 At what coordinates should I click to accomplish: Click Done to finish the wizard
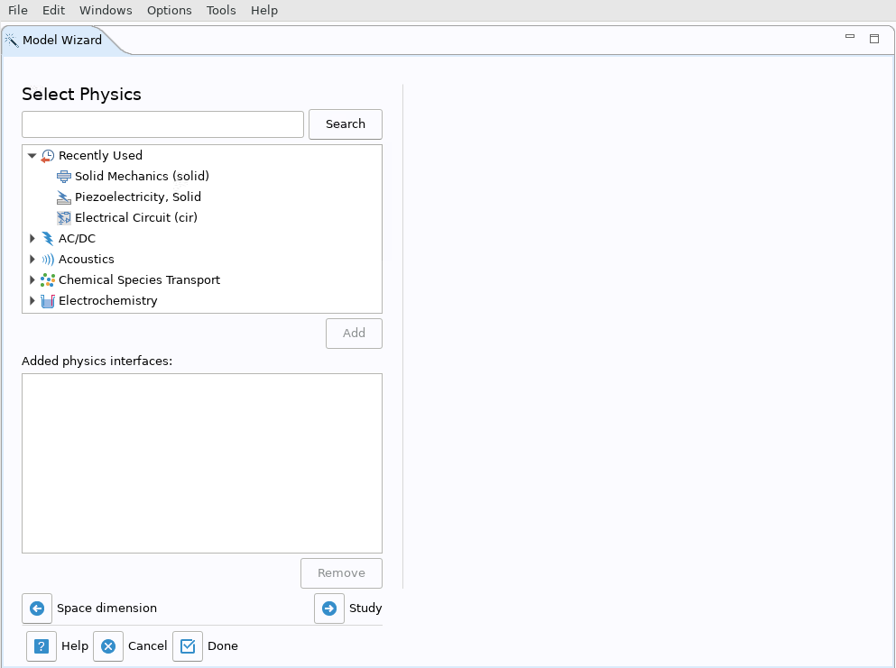point(188,646)
